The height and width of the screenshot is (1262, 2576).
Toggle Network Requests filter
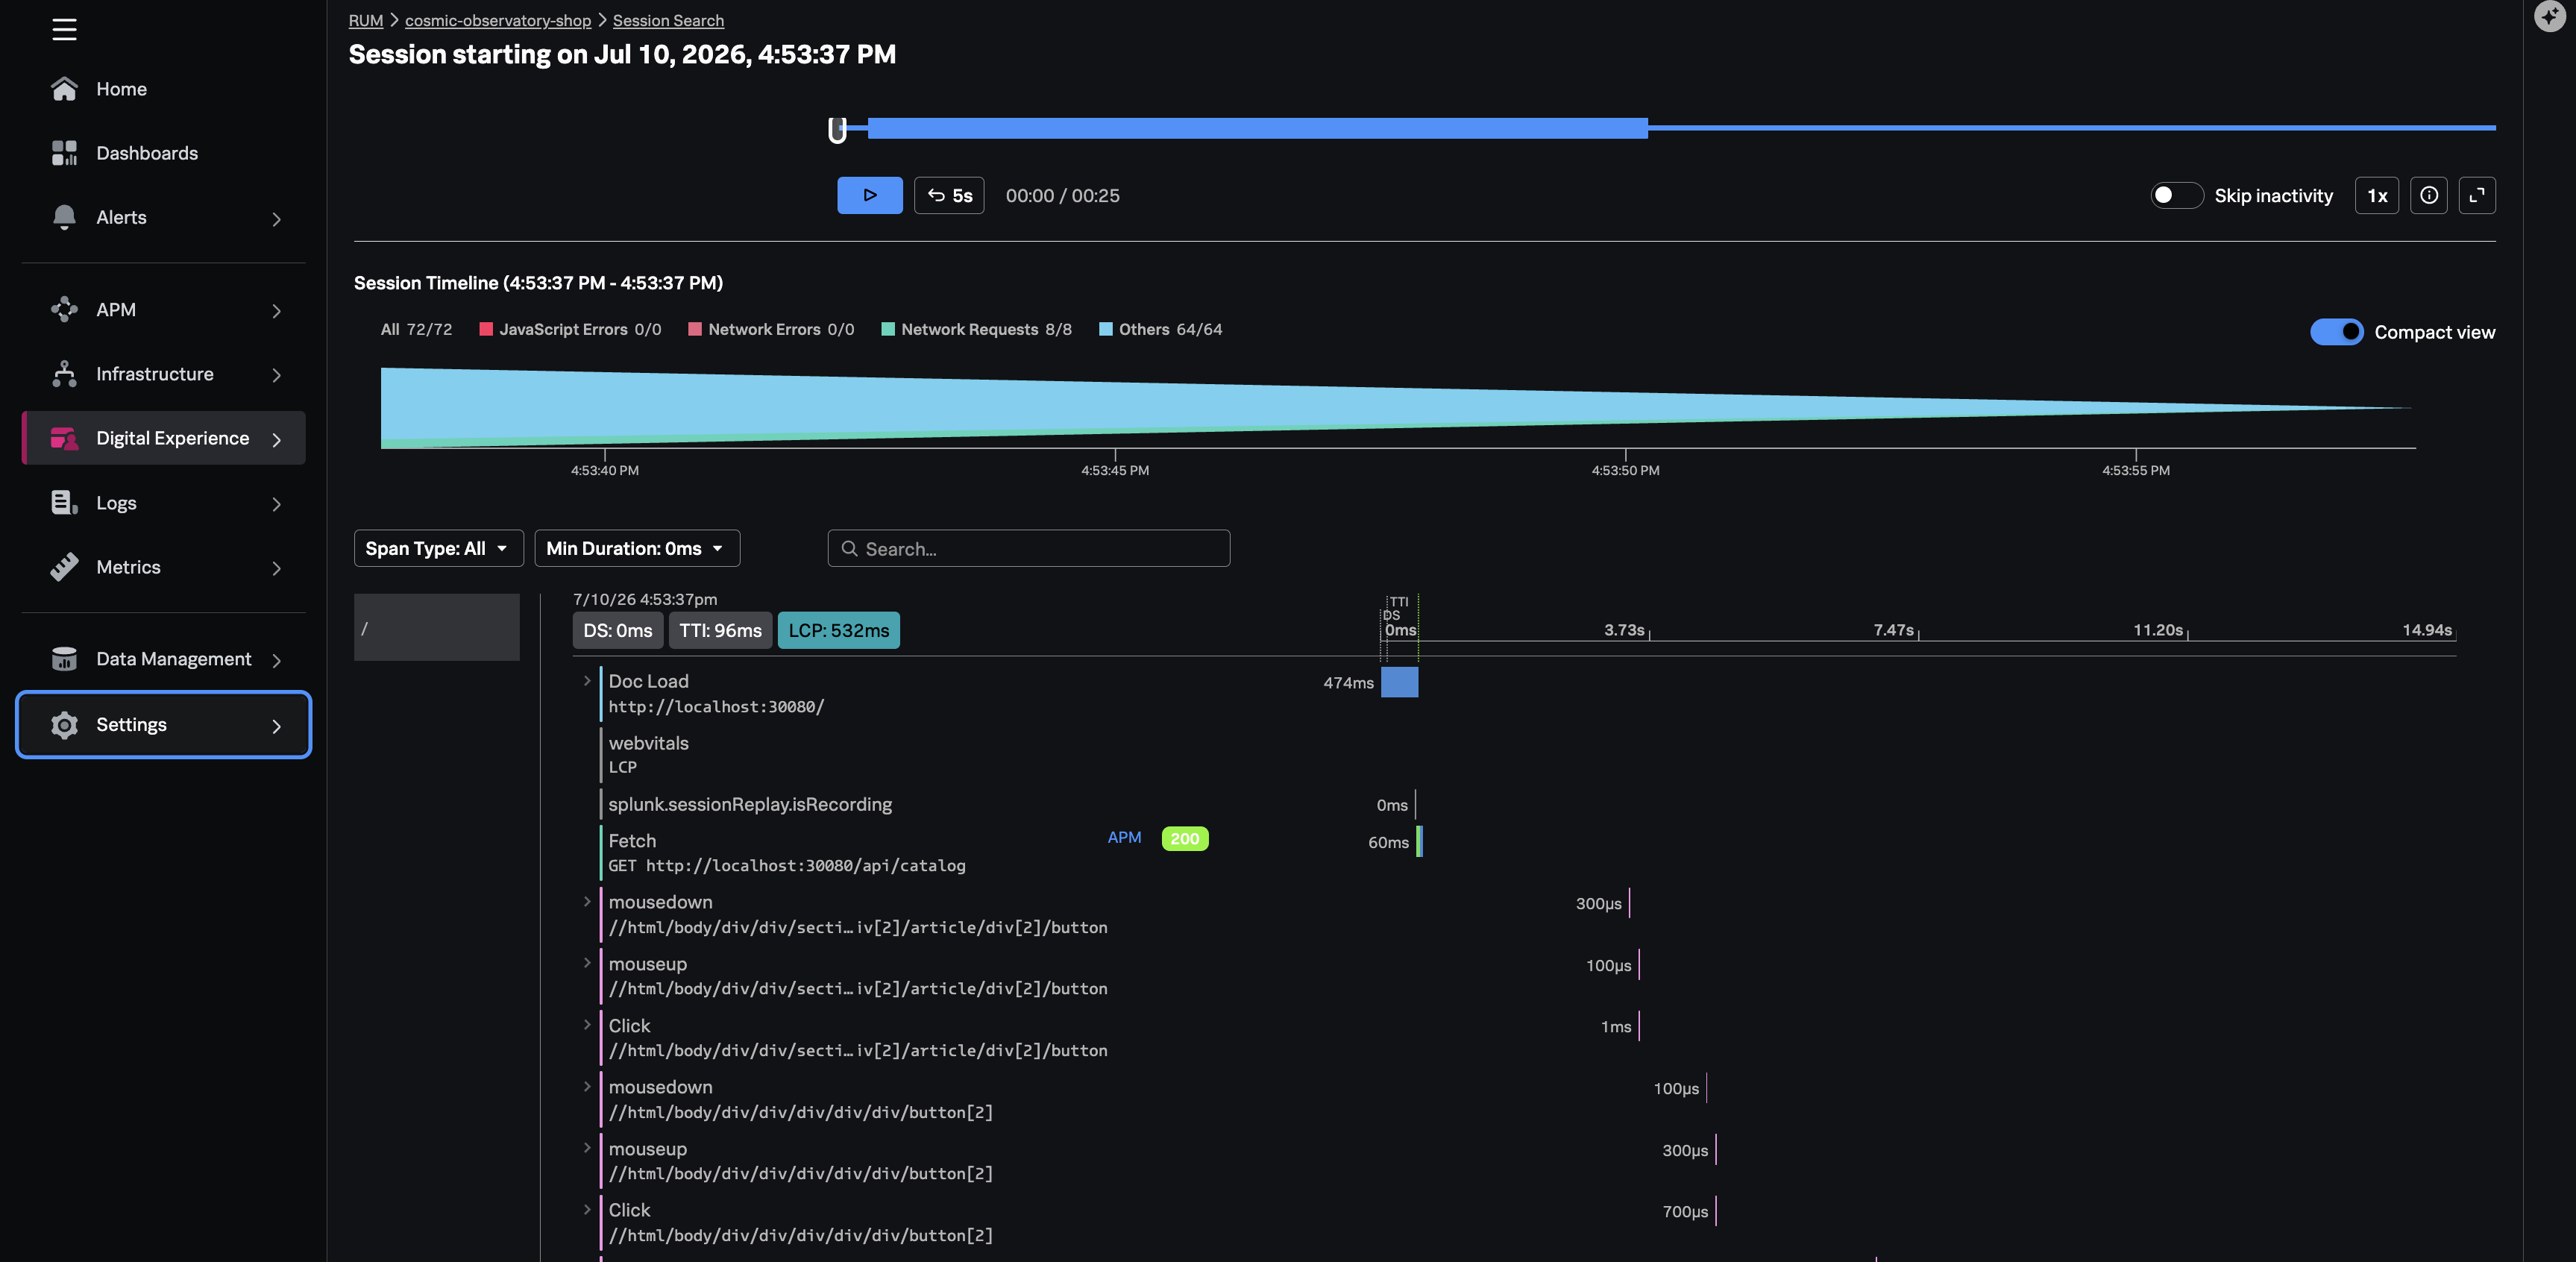click(976, 329)
